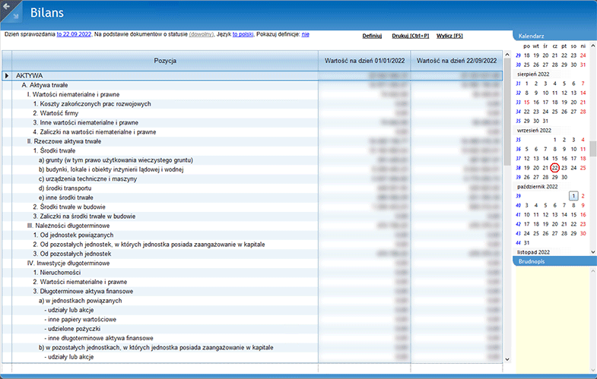This screenshot has width=597, height=379.
Task: Change the language link 'polski'
Action: click(243, 35)
